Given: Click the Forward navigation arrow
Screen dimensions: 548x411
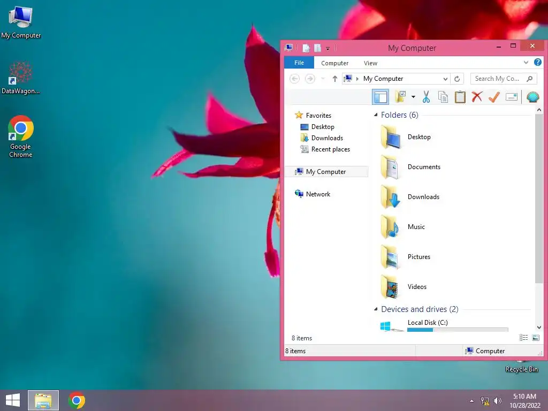Looking at the screenshot, I should pyautogui.click(x=310, y=79).
